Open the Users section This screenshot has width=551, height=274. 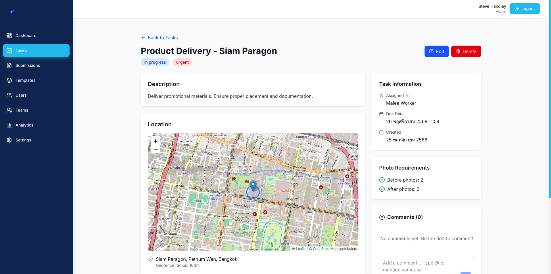pyautogui.click(x=21, y=95)
